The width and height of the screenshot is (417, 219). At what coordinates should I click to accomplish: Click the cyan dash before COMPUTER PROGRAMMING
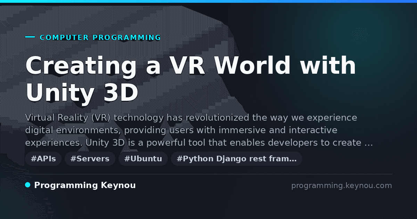pos(30,37)
